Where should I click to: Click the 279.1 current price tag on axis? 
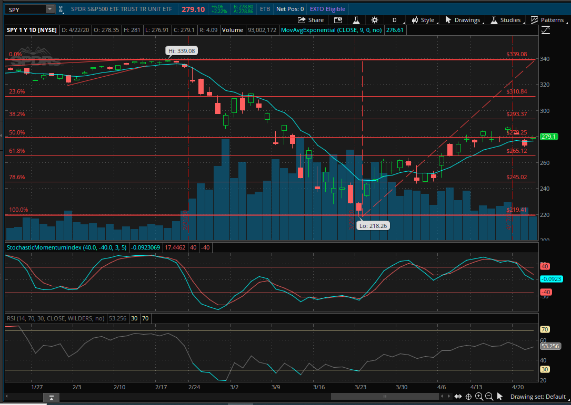pos(549,137)
